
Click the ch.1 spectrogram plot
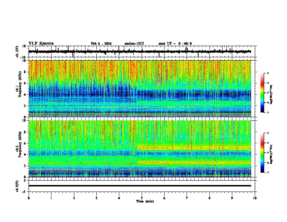click(140, 89)
